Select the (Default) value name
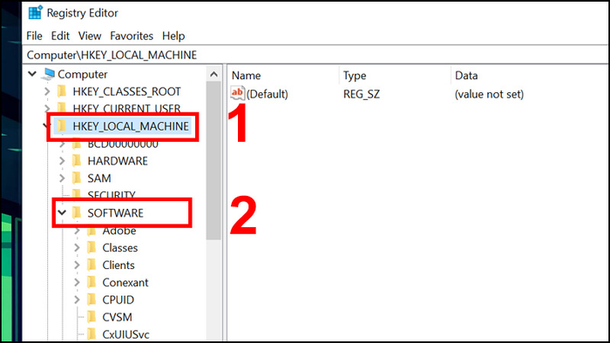 tap(268, 94)
